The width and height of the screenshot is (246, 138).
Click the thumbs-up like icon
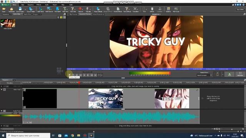pyautogui.click(x=233, y=5)
